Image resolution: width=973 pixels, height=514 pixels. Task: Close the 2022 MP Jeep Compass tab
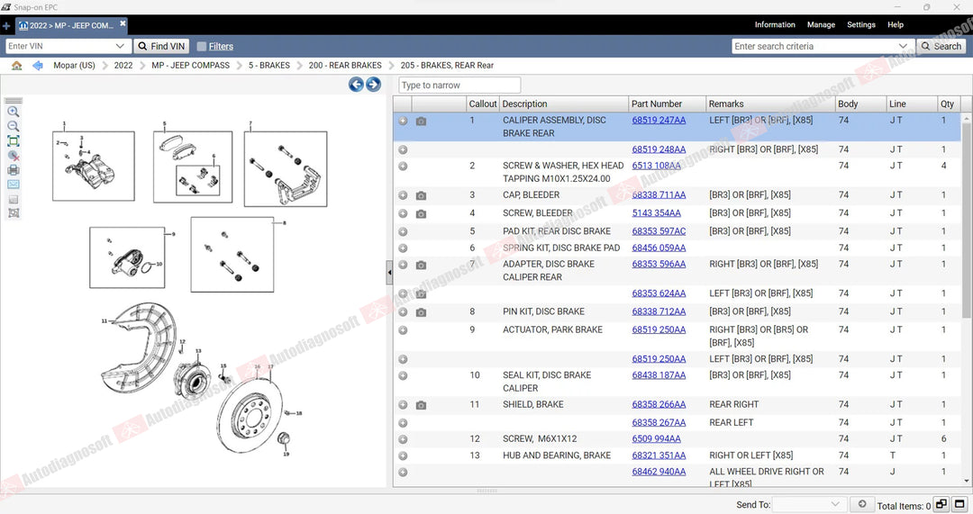click(123, 23)
